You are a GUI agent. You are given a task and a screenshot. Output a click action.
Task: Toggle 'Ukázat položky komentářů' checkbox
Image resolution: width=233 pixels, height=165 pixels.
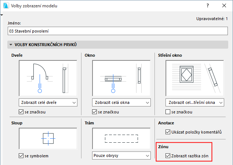tap(168, 132)
